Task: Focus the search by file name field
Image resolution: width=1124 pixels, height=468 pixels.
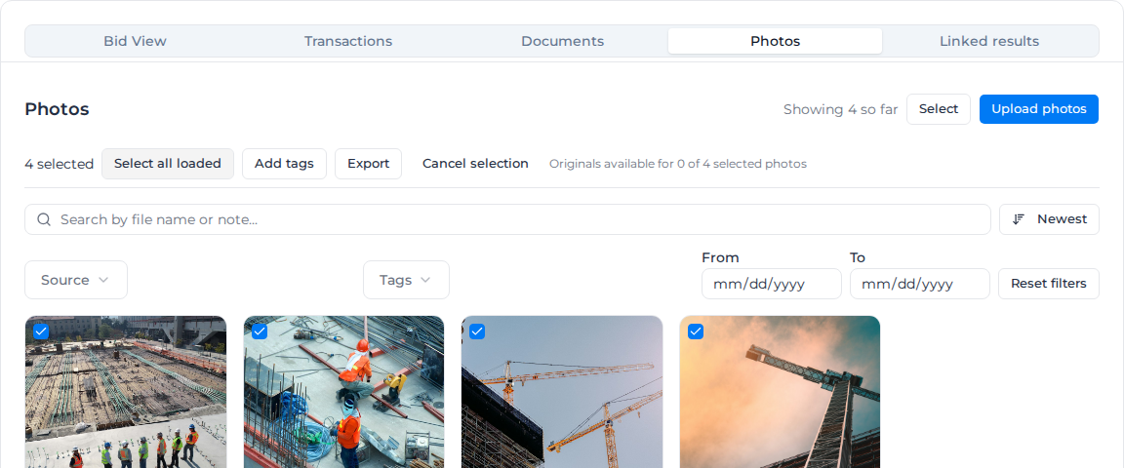Action: [x=507, y=219]
